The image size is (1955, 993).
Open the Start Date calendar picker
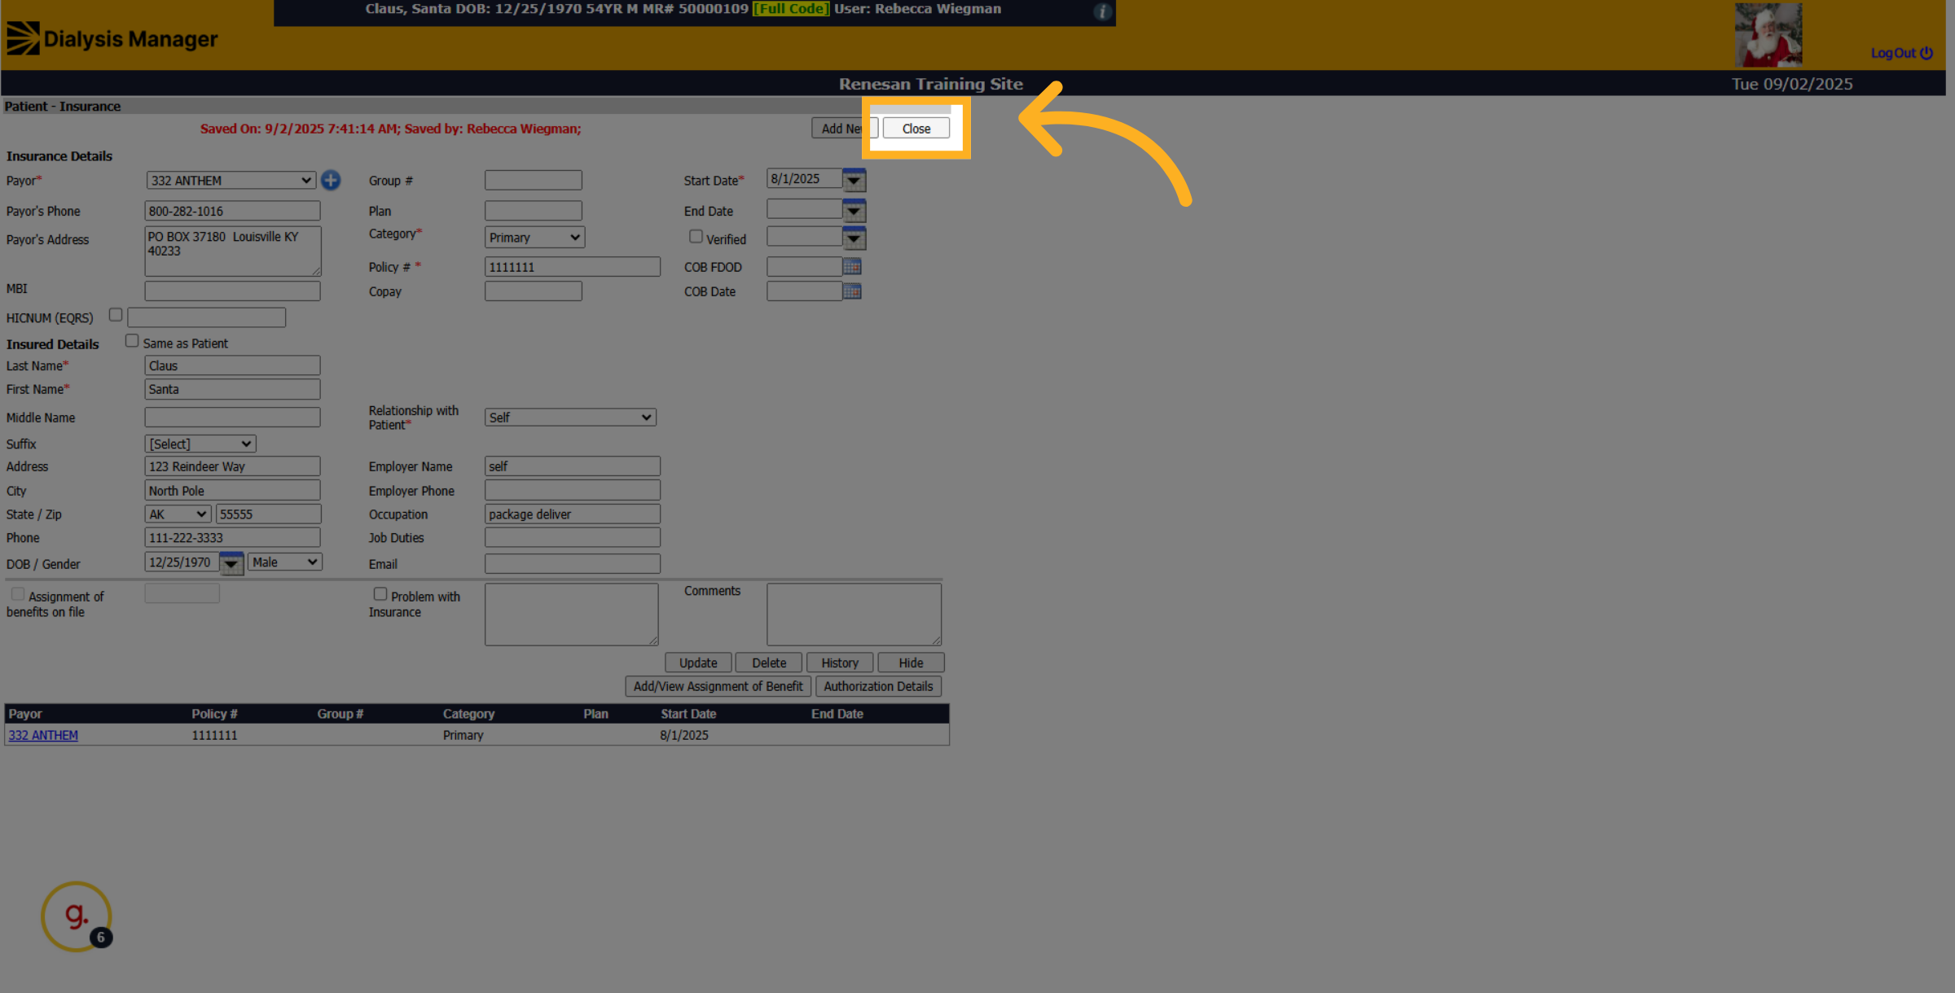(x=854, y=180)
